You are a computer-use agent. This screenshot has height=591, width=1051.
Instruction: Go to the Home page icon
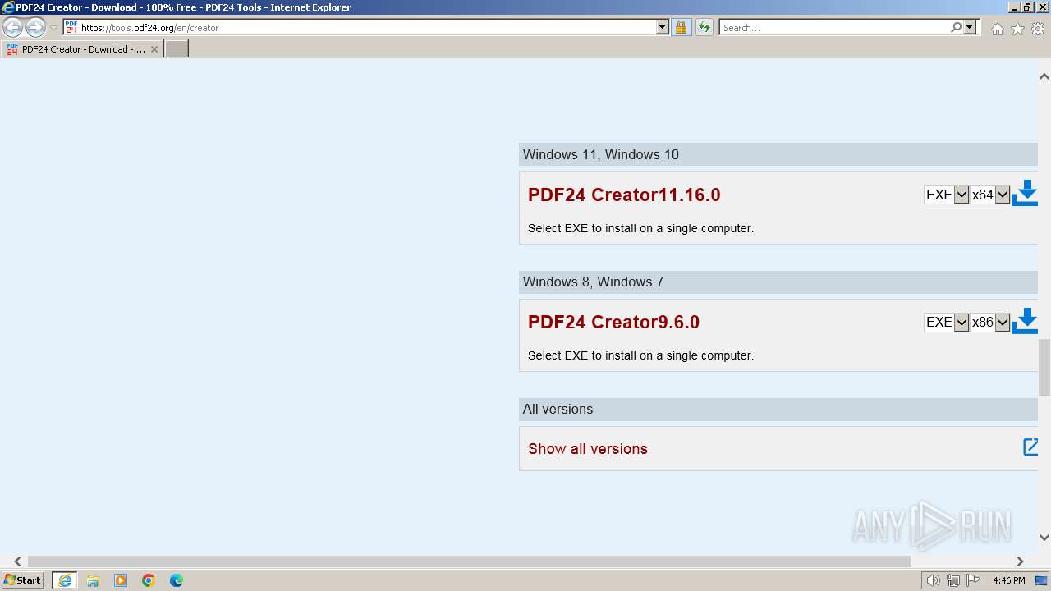[997, 29]
